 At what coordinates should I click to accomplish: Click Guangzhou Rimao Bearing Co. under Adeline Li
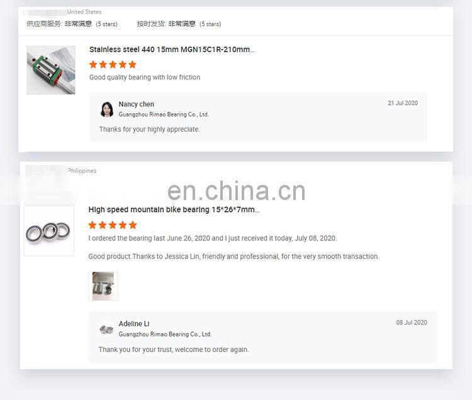[x=165, y=334]
